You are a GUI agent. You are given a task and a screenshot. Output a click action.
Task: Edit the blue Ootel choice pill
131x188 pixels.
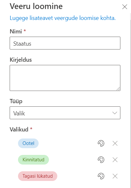point(28,143)
